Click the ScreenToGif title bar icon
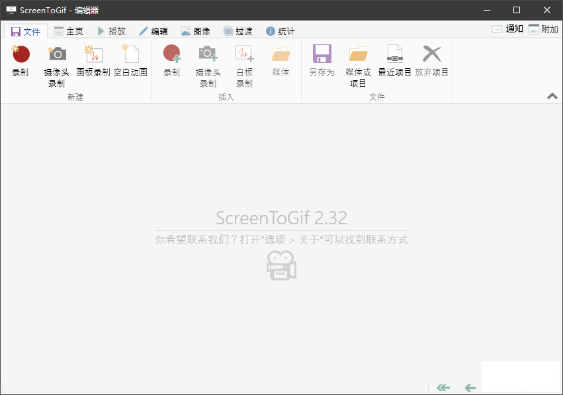 click(11, 10)
